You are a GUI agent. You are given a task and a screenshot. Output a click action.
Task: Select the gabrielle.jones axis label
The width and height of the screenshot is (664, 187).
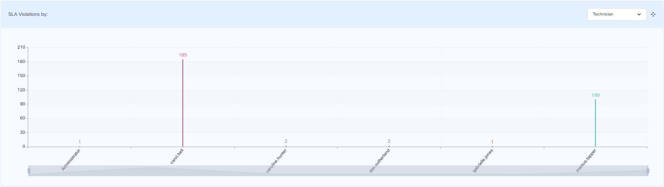point(483,160)
